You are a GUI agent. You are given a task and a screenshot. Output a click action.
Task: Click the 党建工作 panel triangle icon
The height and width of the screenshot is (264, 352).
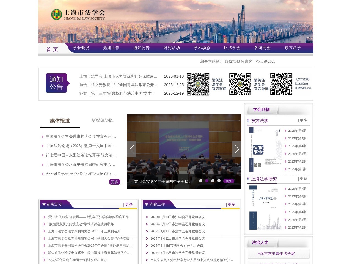(x=147, y=204)
